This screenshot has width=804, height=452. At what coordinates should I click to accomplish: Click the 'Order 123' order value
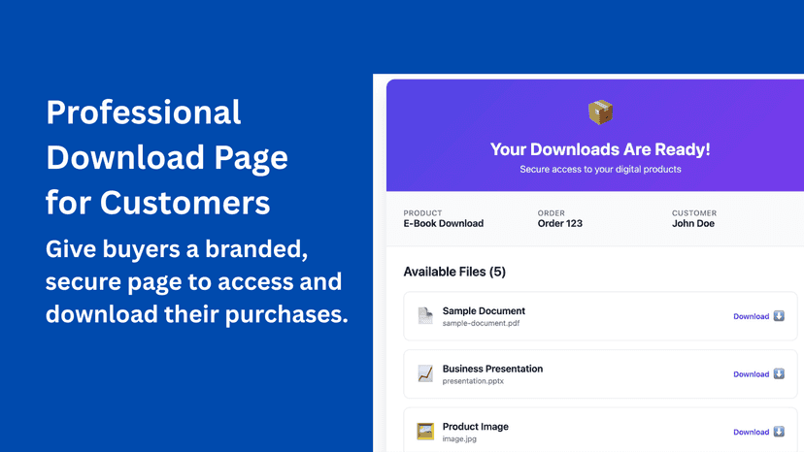tap(560, 223)
